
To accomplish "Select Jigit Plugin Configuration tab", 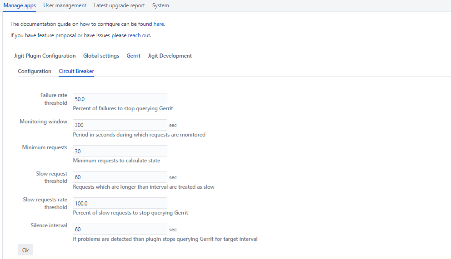I will tap(45, 56).
